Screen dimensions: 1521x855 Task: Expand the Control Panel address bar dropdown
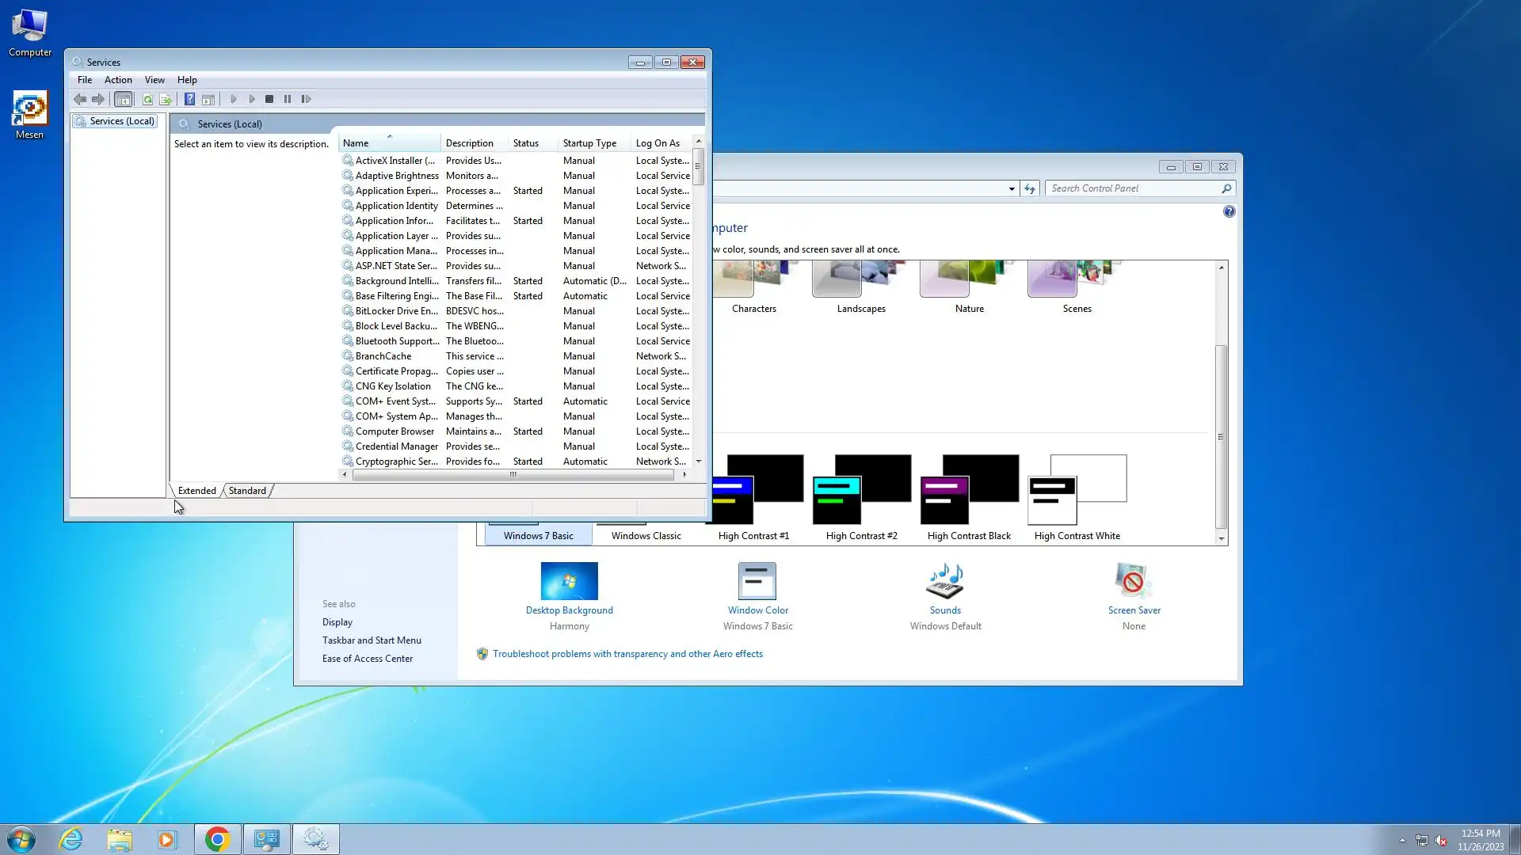coord(1012,189)
